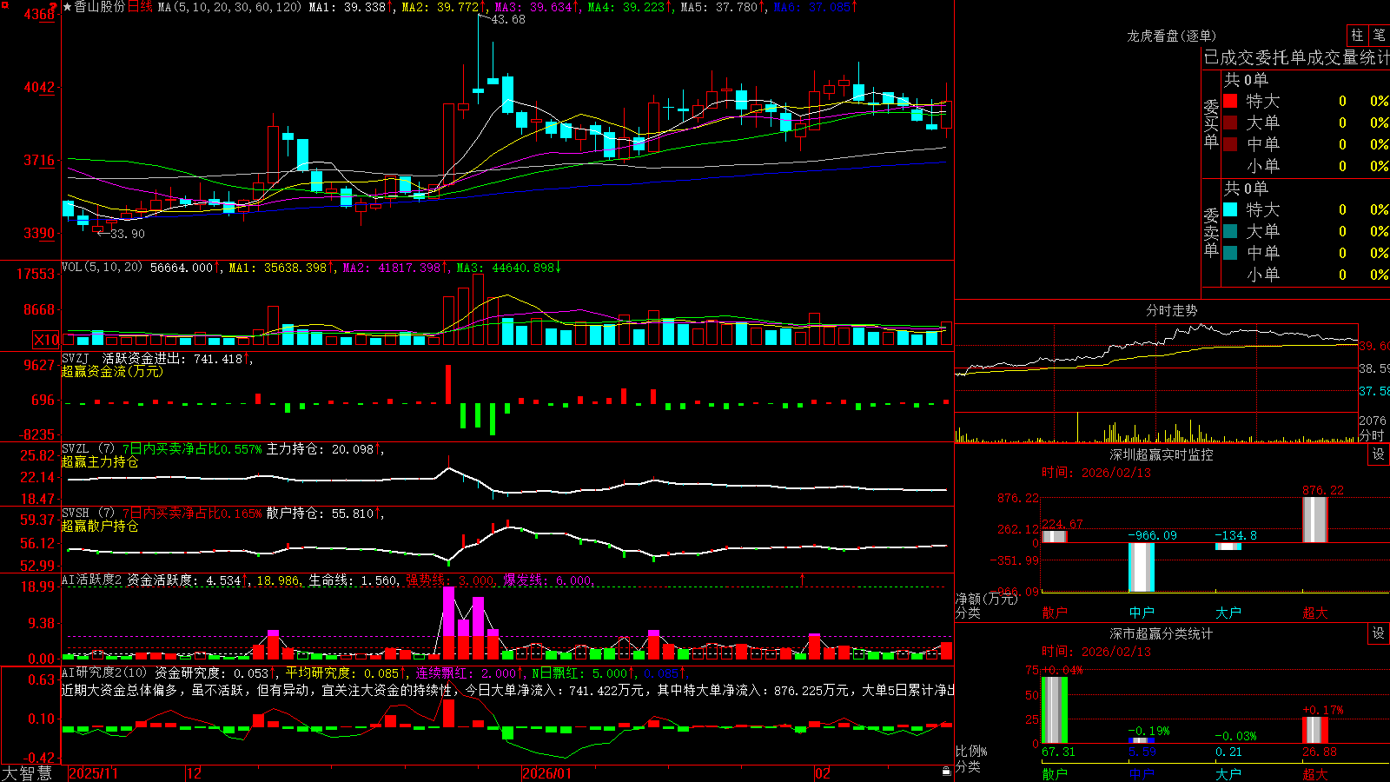Click the star icon before 香山股份
Viewport: 1390px width, 782px height.
click(x=68, y=7)
